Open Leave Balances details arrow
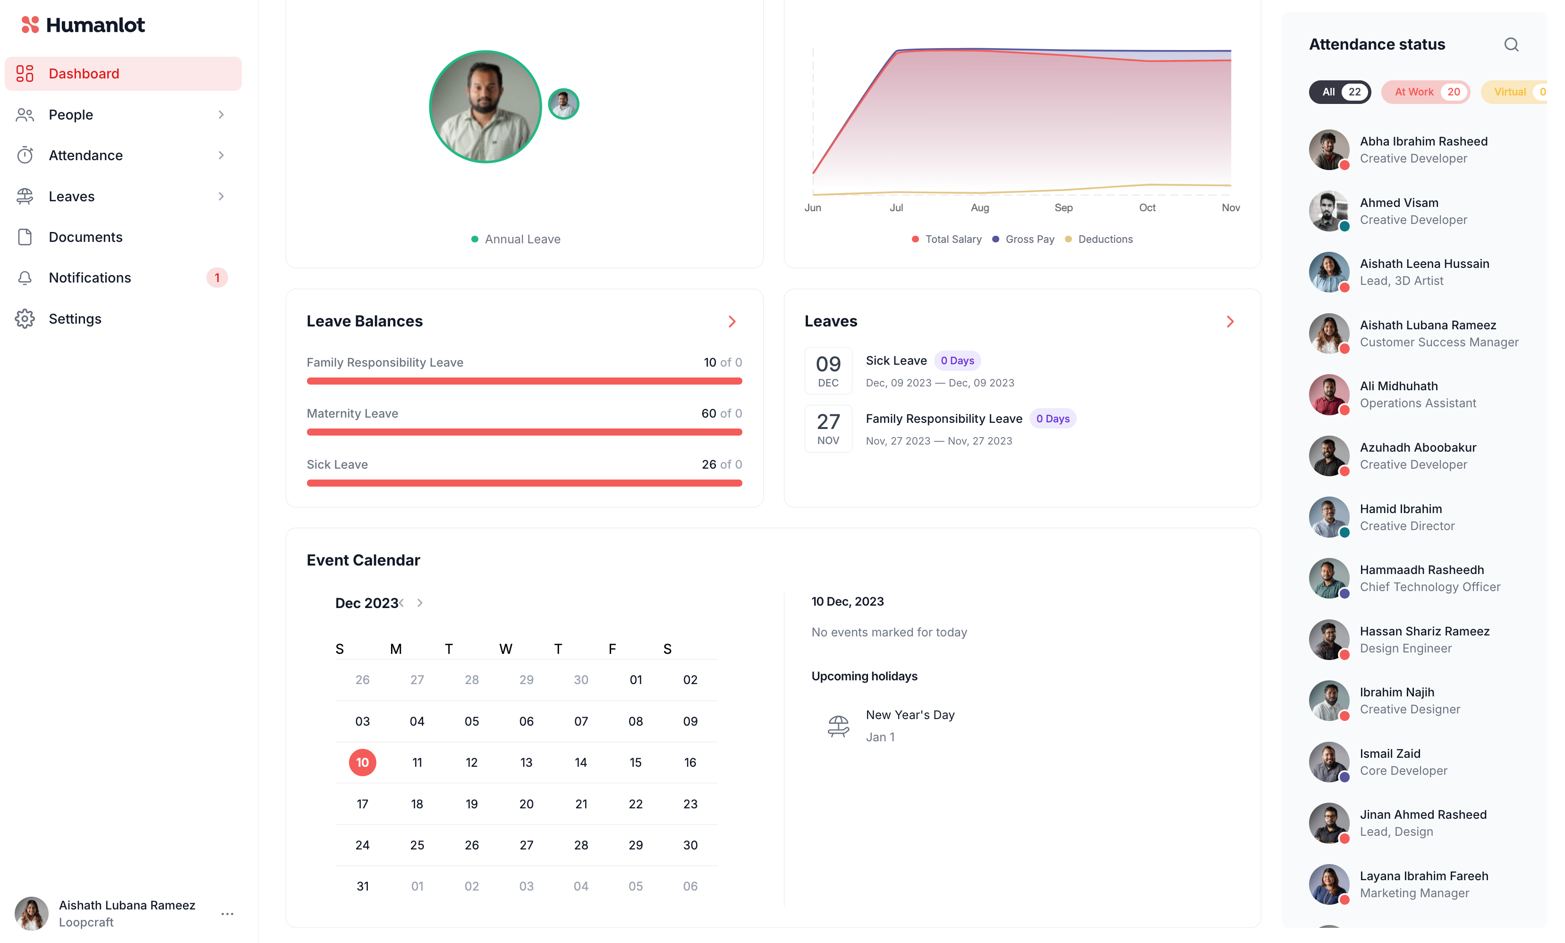 point(731,322)
